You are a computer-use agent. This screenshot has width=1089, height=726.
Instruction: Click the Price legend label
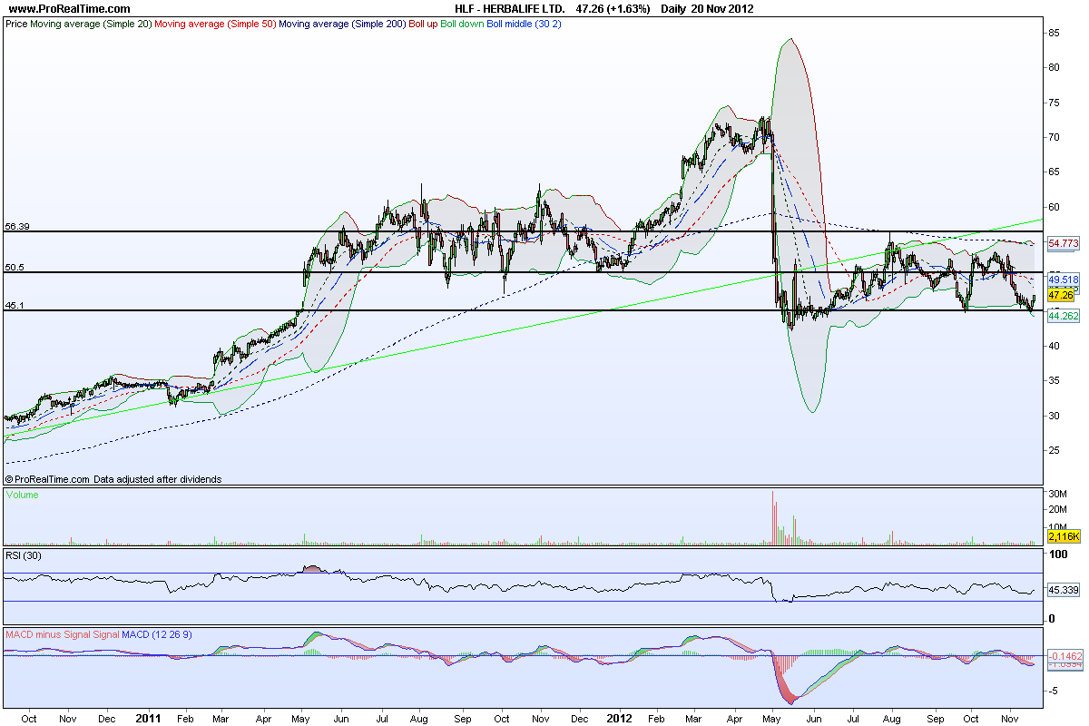(x=16, y=25)
